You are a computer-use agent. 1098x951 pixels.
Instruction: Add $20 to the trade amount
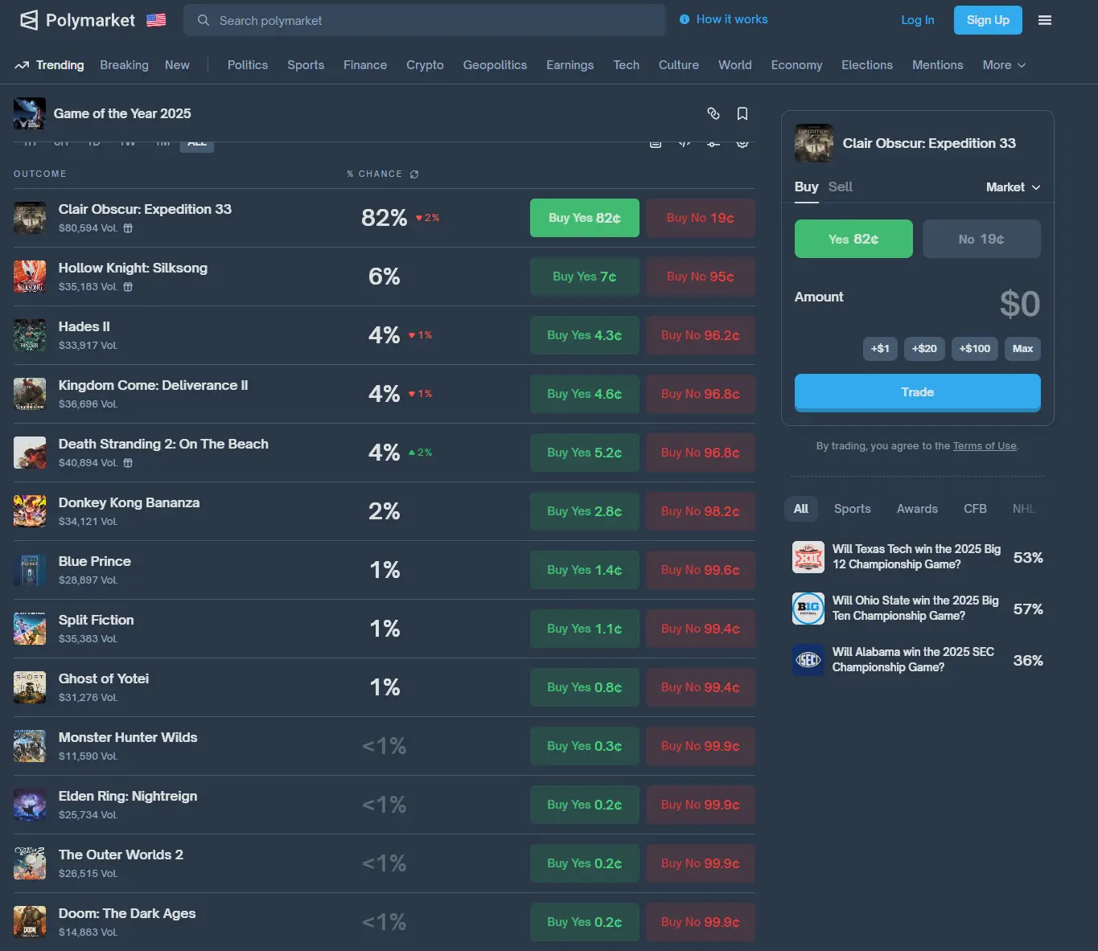924,349
